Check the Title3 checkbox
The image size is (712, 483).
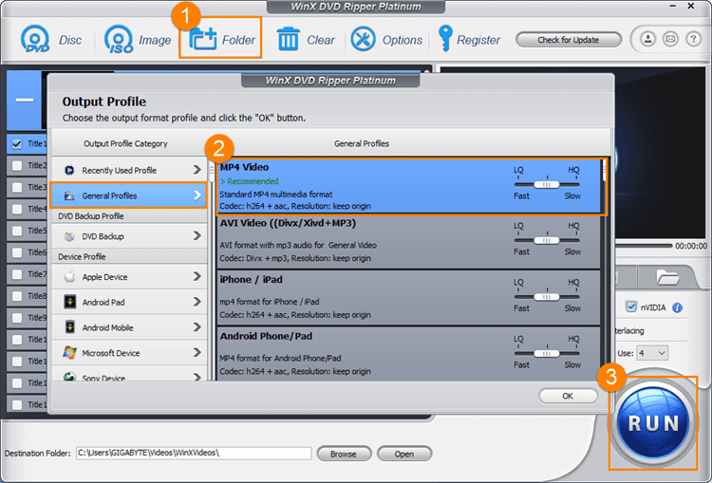pos(17,187)
